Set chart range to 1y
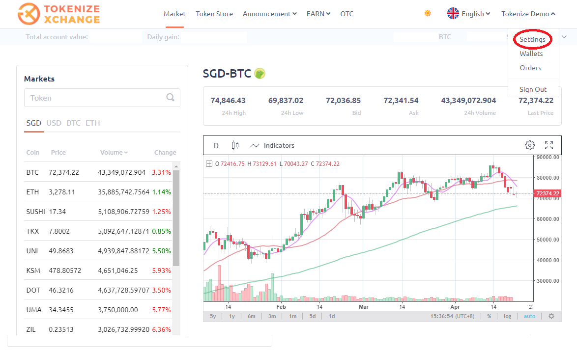Image resolution: width=577 pixels, height=351 pixels. pyautogui.click(x=232, y=316)
